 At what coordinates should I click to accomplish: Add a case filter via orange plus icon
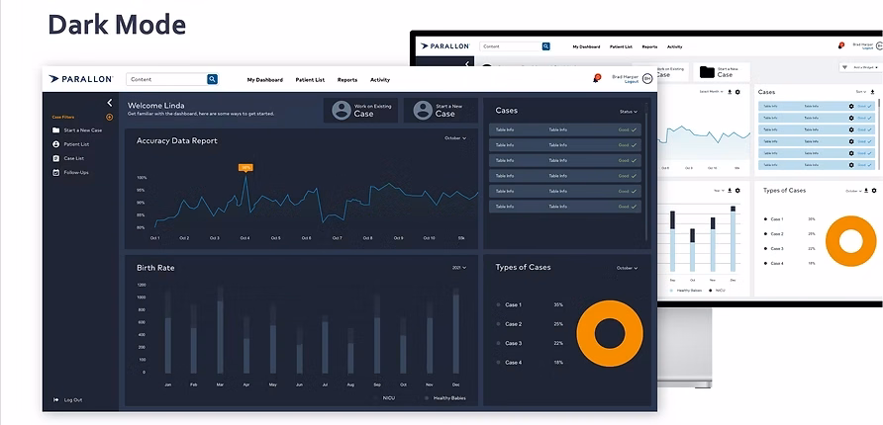[x=109, y=117]
